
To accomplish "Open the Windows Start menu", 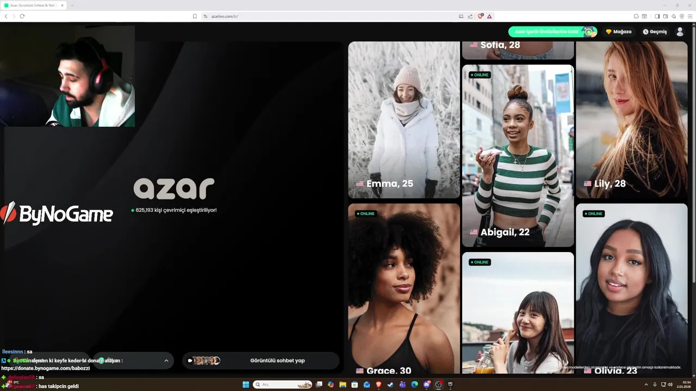I will click(x=246, y=384).
